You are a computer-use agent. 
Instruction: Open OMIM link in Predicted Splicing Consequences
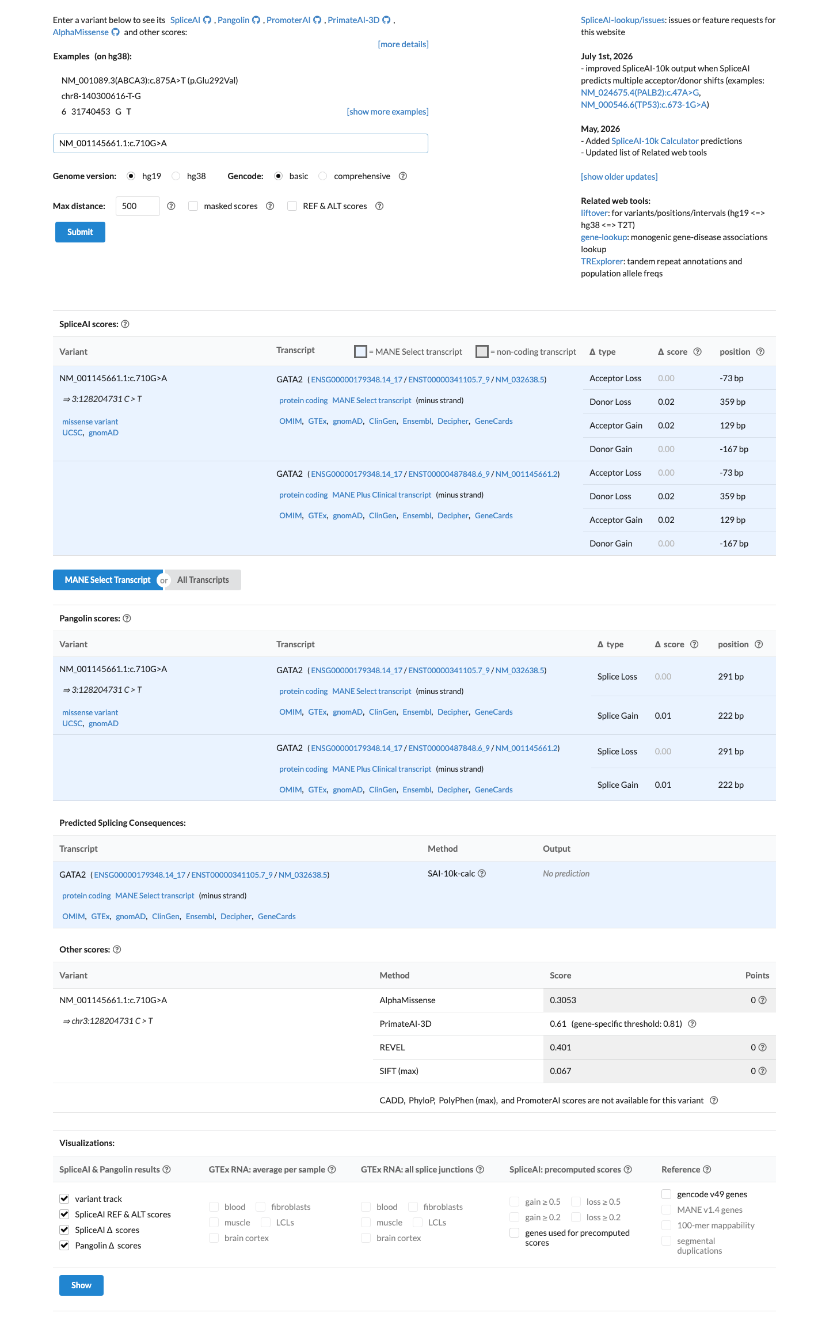[73, 917]
